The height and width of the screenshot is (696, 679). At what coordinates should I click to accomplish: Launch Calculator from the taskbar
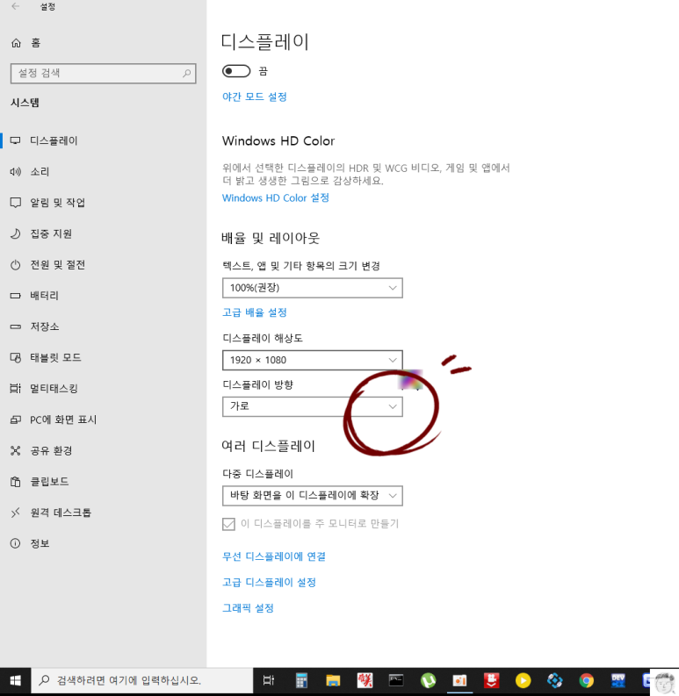[301, 680]
